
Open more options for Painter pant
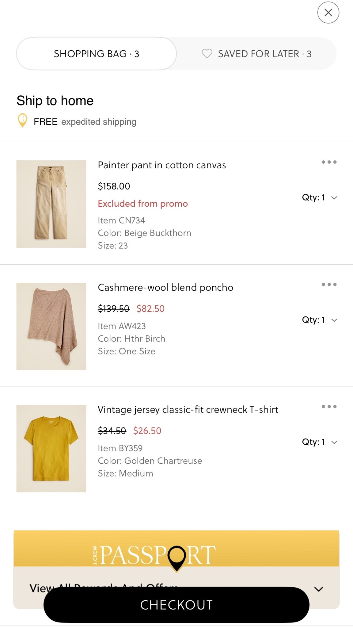pyautogui.click(x=329, y=162)
